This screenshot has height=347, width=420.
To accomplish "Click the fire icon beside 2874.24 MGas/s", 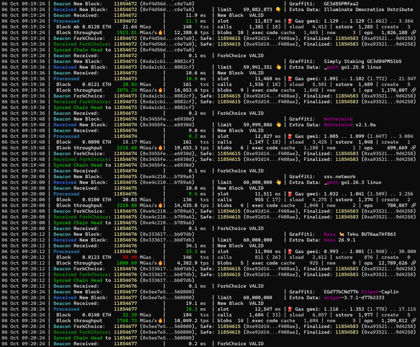I will [x=160, y=90].
